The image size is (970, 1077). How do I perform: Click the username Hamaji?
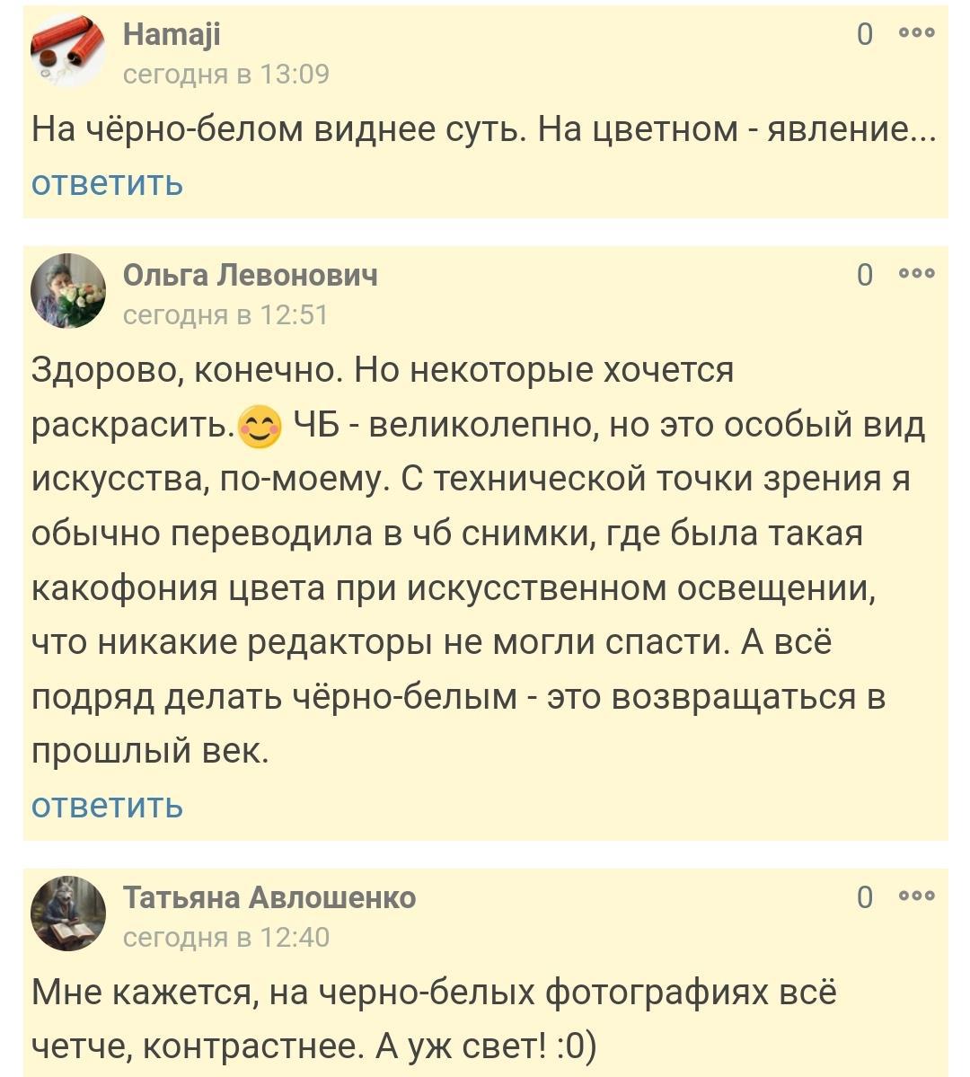[171, 34]
